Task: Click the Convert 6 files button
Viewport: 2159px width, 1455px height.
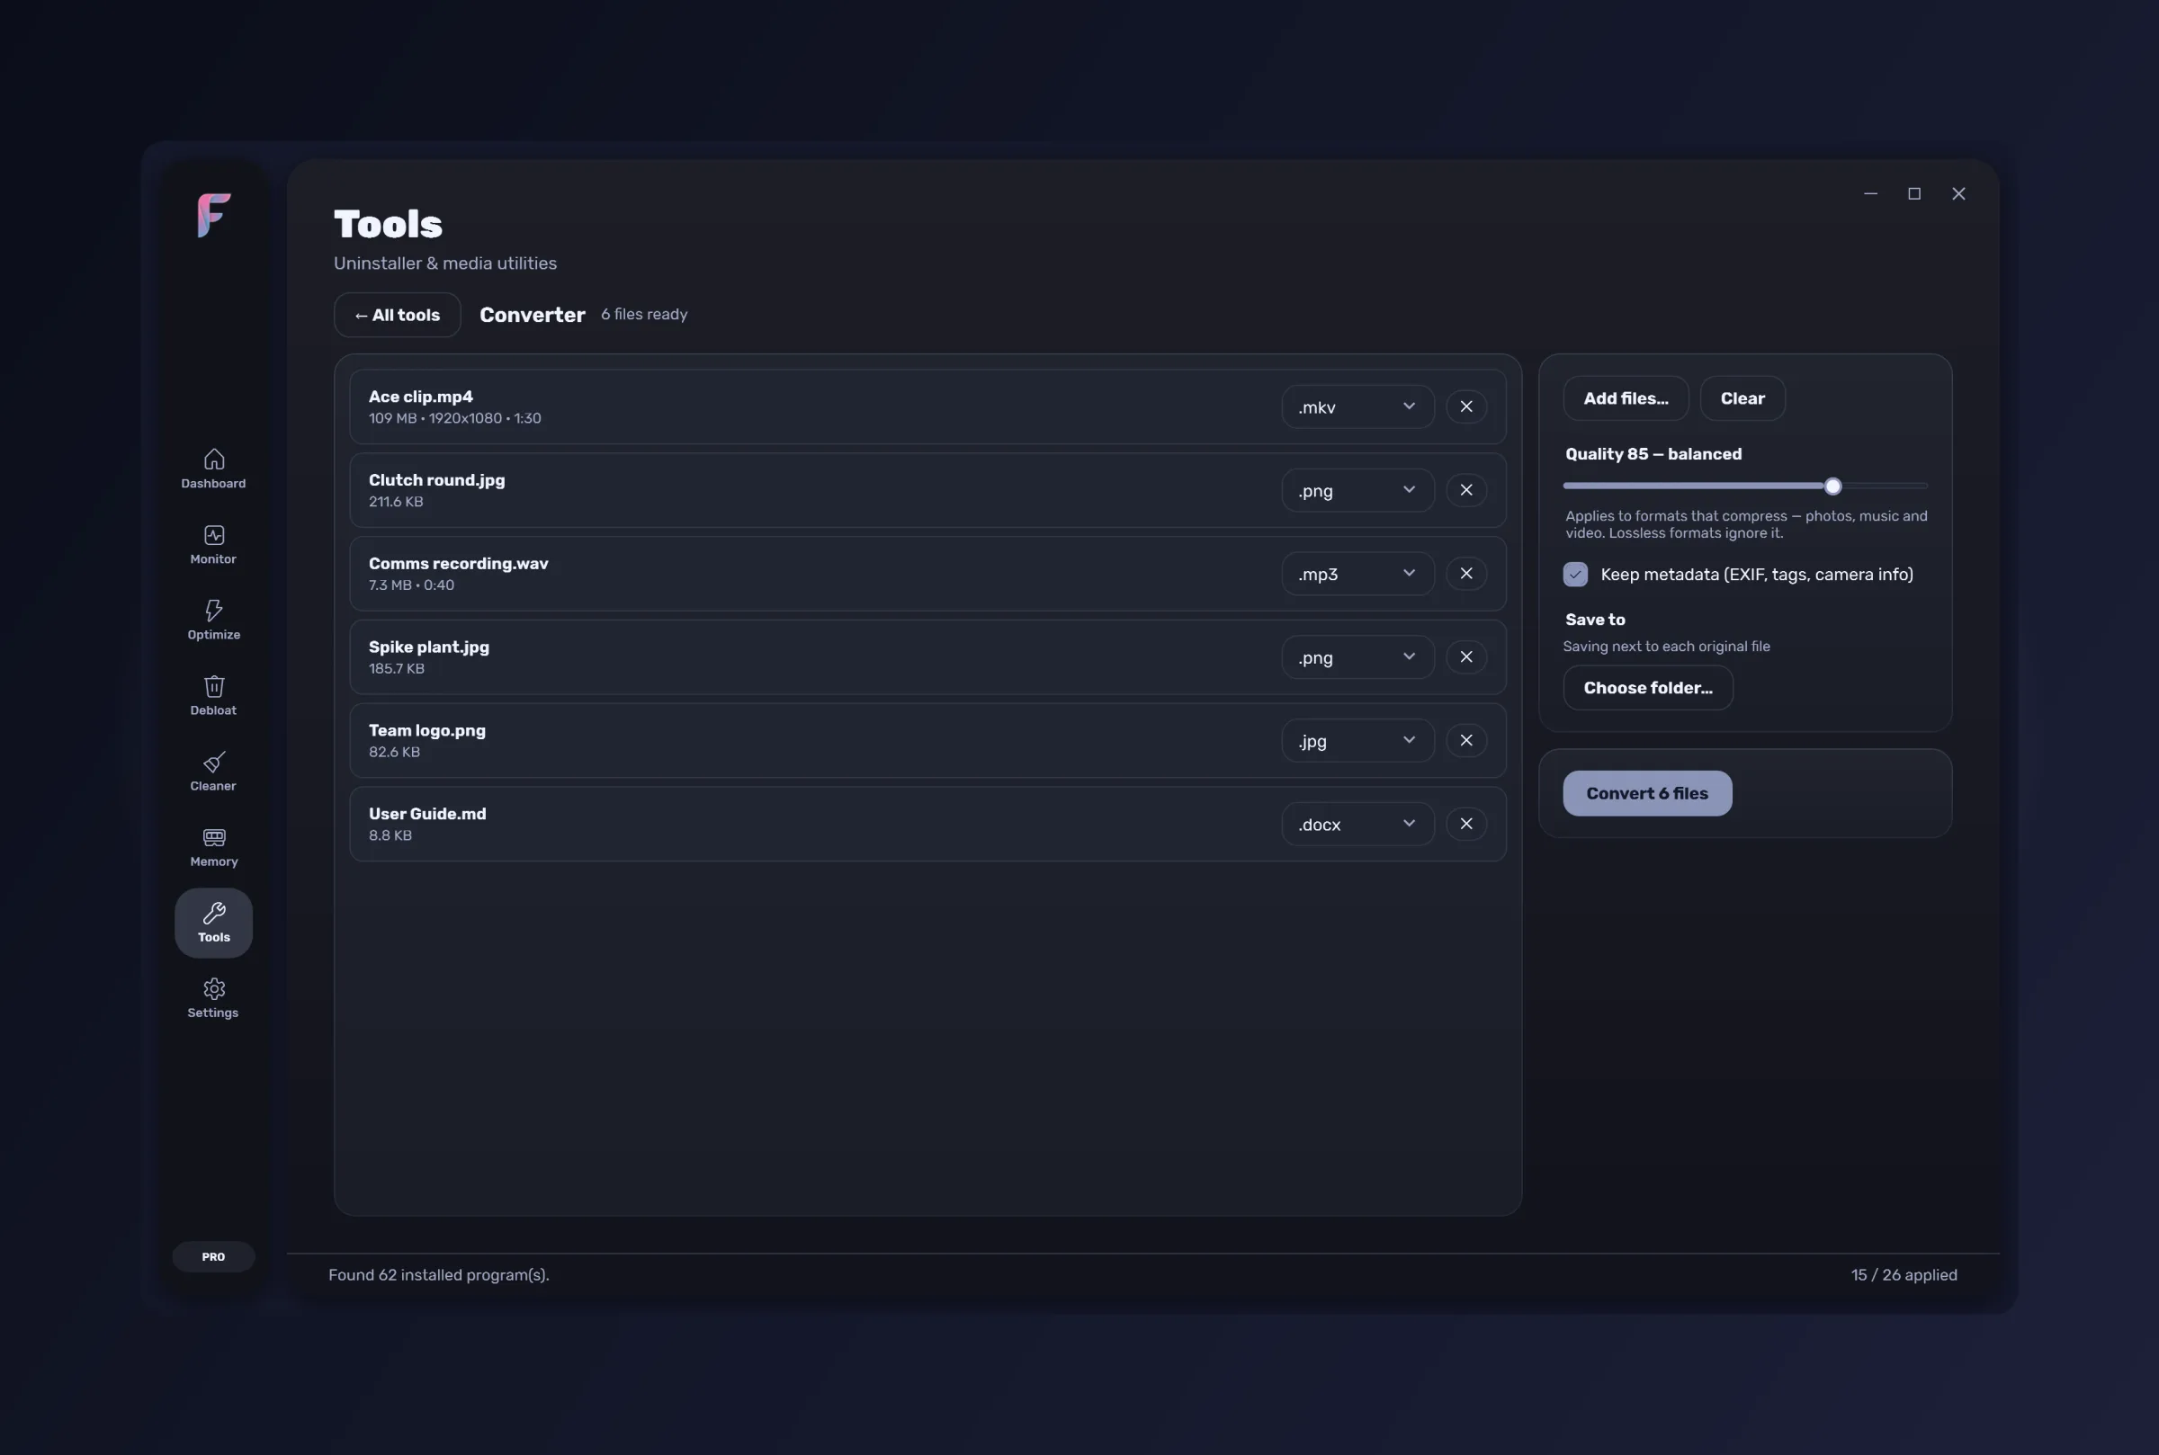Action: [1646, 793]
